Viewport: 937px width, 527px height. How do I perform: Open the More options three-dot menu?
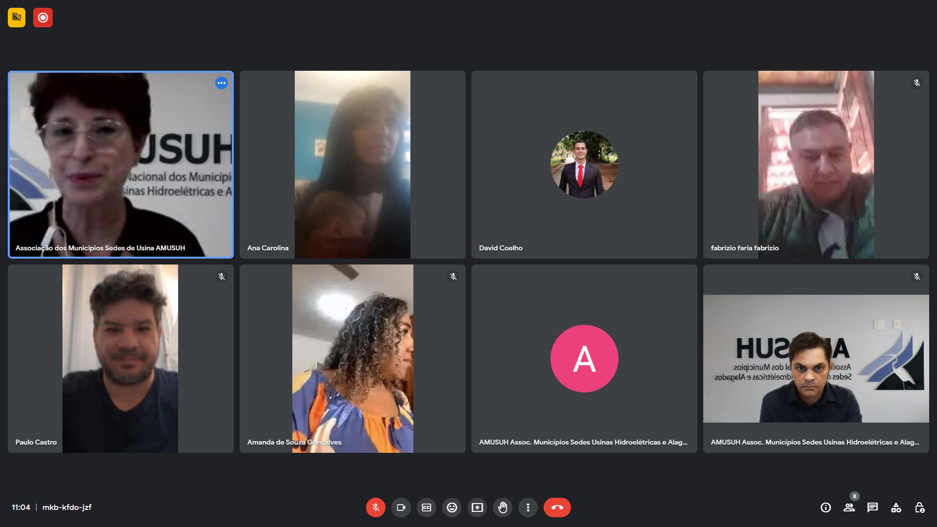pos(528,507)
